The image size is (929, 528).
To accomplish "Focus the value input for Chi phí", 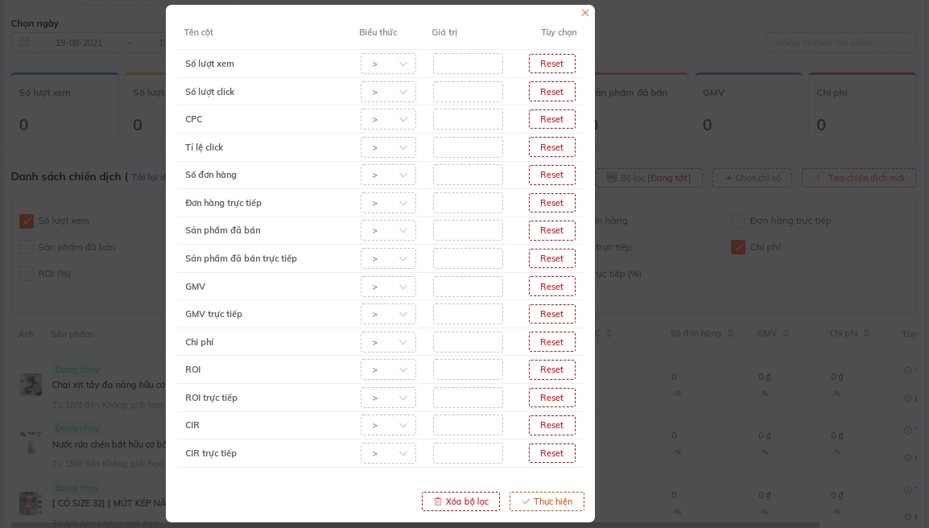I will pyautogui.click(x=468, y=342).
